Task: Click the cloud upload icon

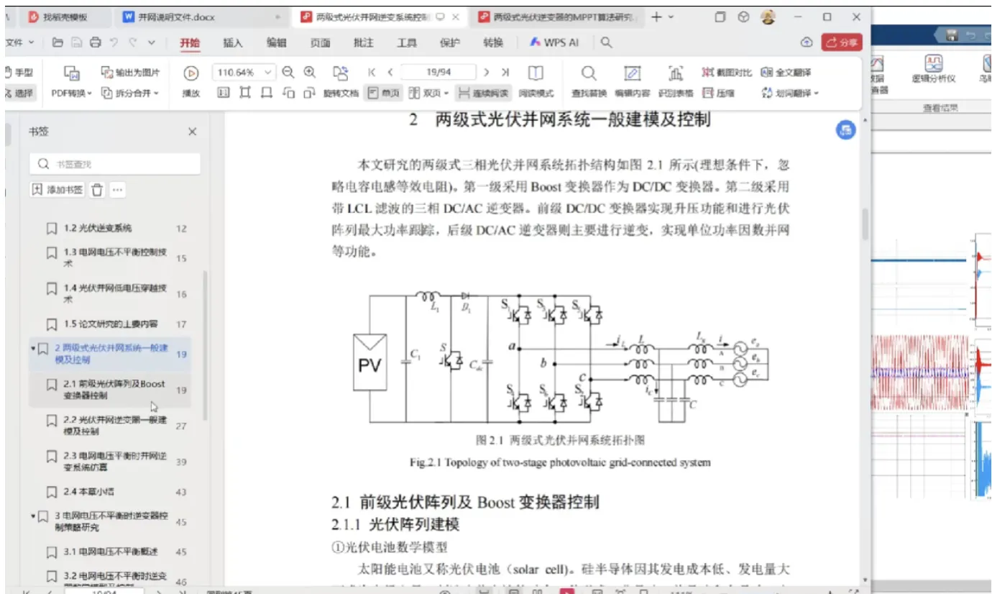Action: point(807,42)
